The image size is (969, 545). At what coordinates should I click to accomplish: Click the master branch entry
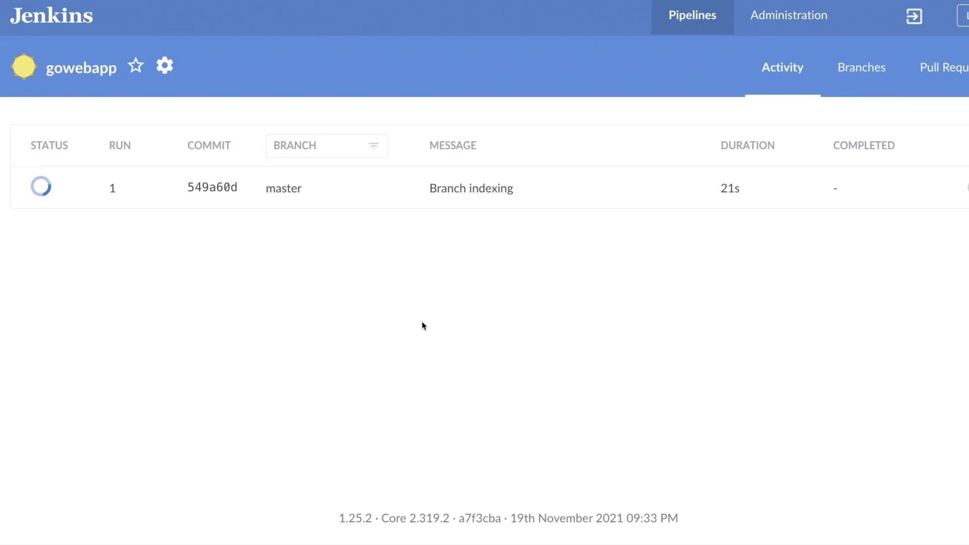[x=284, y=188]
